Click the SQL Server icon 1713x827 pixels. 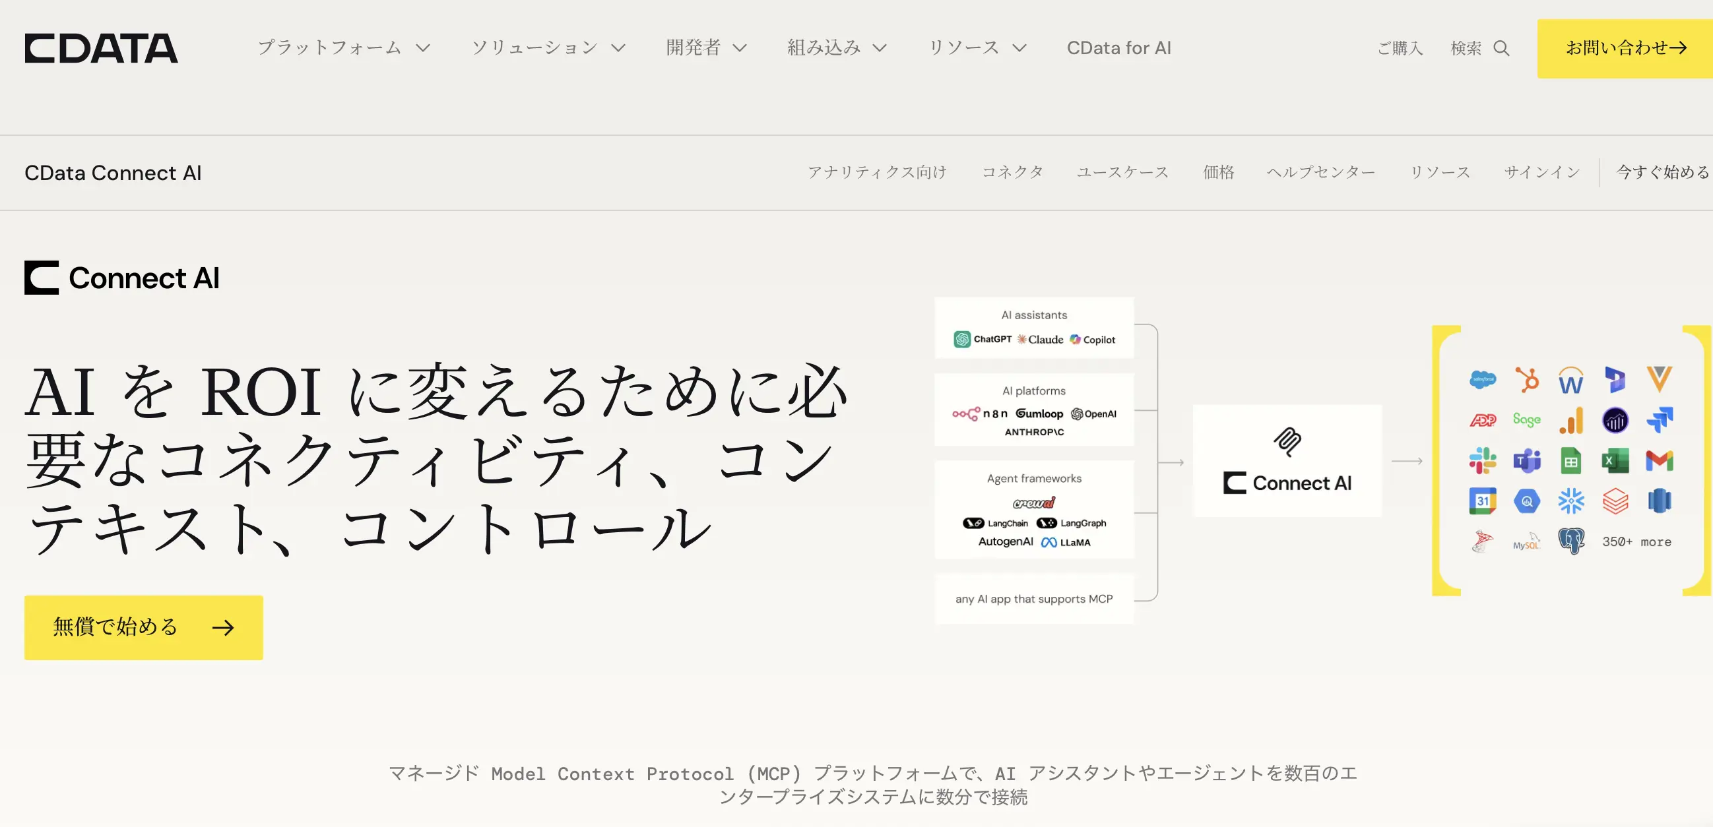point(1482,542)
